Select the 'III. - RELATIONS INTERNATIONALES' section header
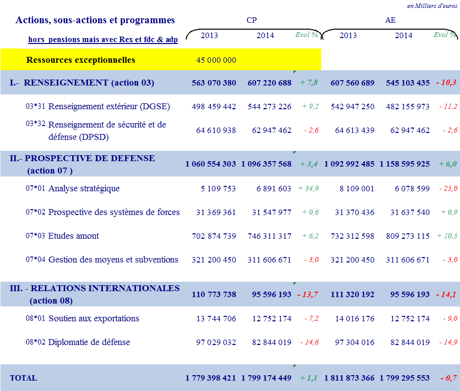Image resolution: width=460 pixels, height=391 pixels. tap(95, 289)
